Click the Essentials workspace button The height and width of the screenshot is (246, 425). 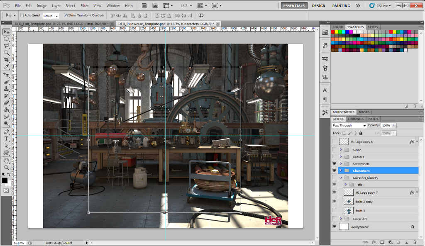pyautogui.click(x=294, y=6)
